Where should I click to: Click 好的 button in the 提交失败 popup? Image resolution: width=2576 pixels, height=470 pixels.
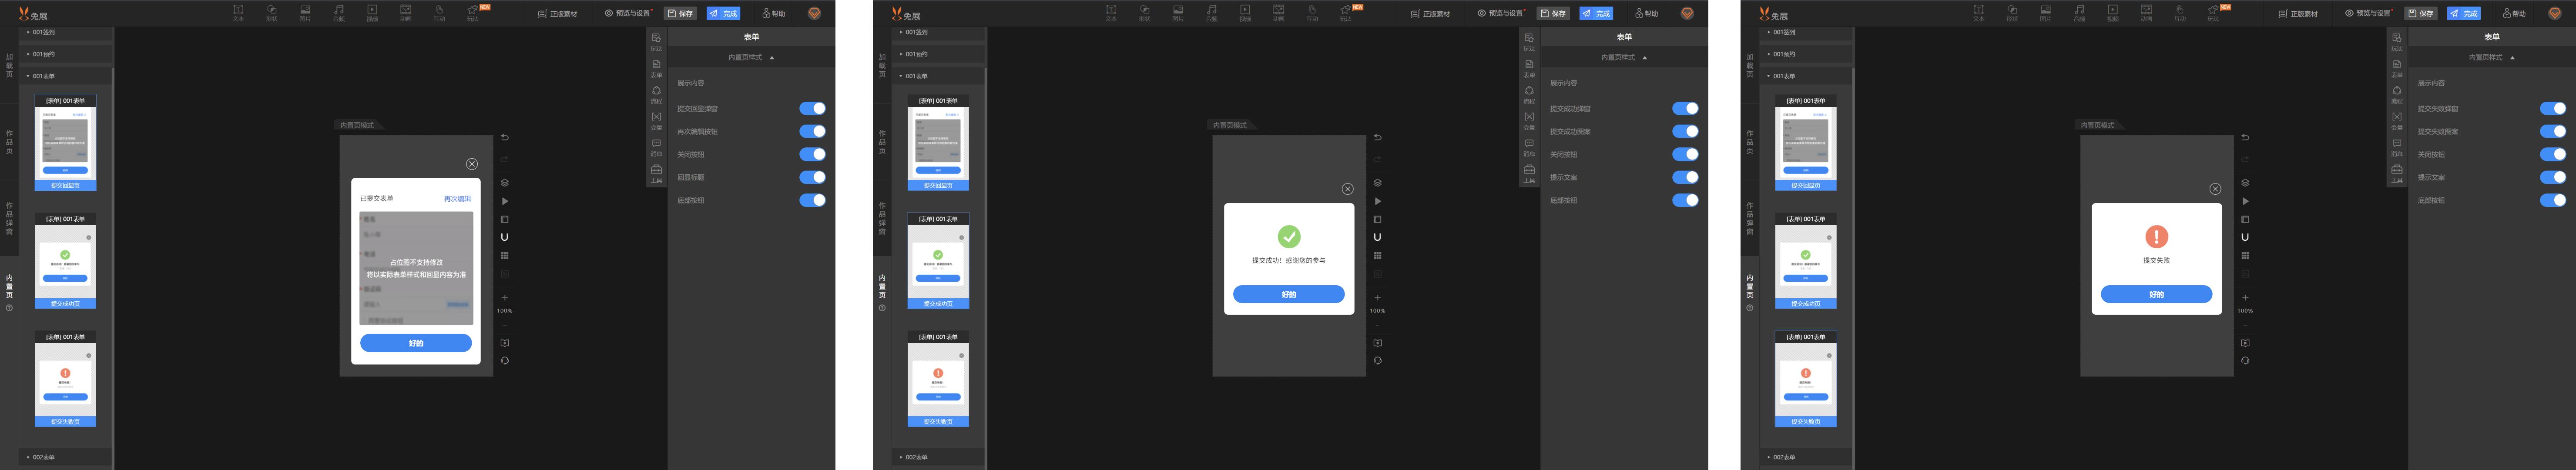tap(2157, 294)
